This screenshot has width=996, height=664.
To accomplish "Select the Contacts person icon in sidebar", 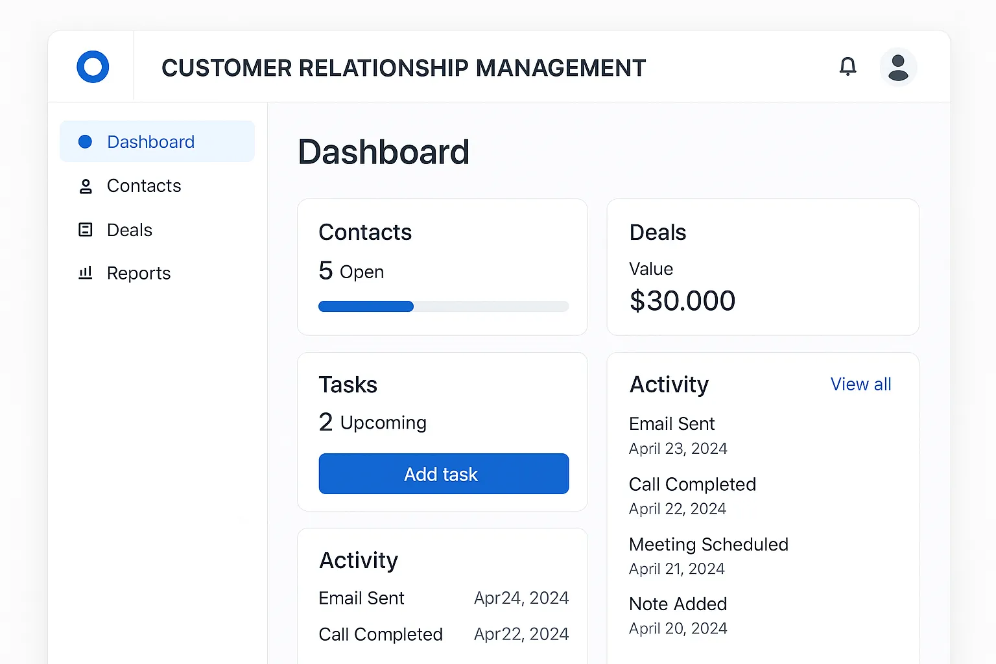I will 86,186.
